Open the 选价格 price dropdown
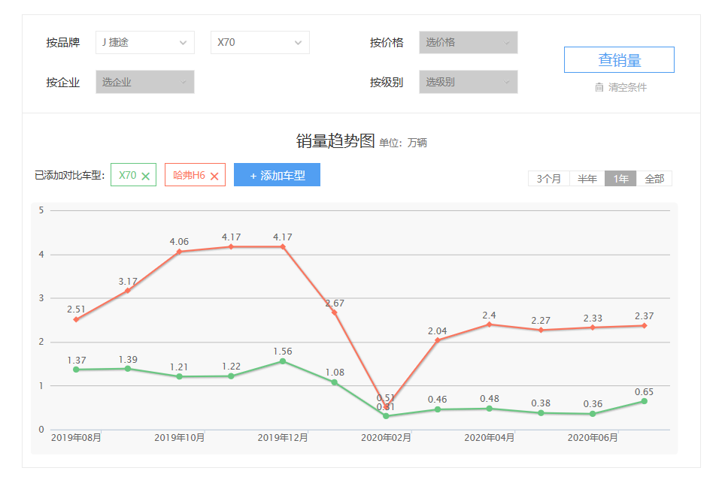725x492 pixels. (x=468, y=43)
